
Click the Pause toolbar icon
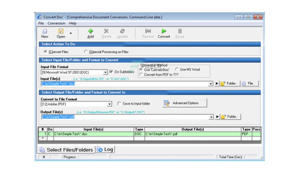180,31
